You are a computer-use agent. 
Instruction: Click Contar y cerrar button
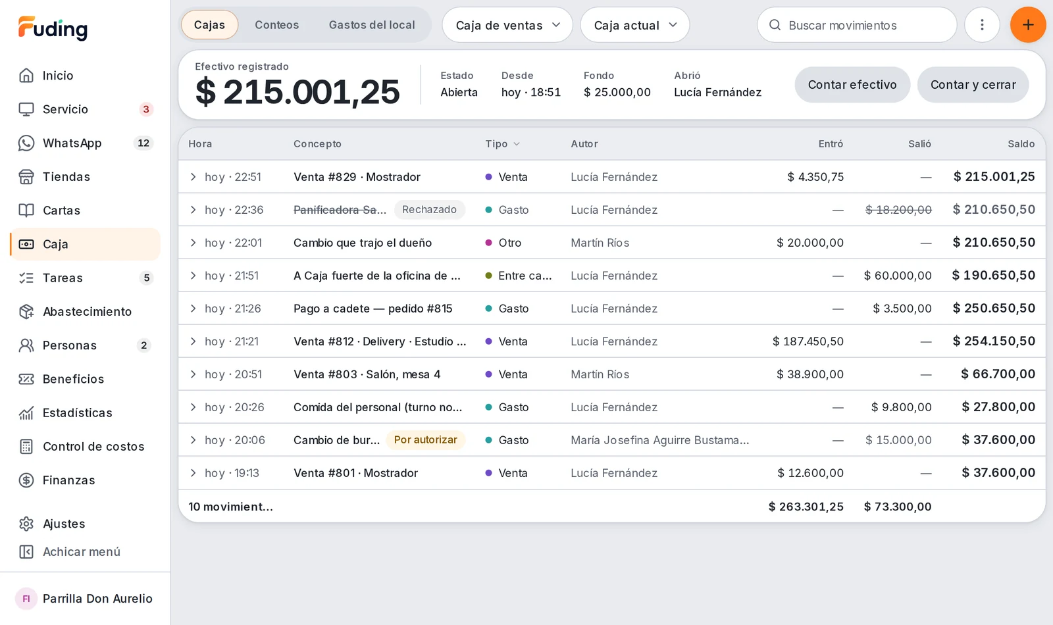pyautogui.click(x=973, y=84)
